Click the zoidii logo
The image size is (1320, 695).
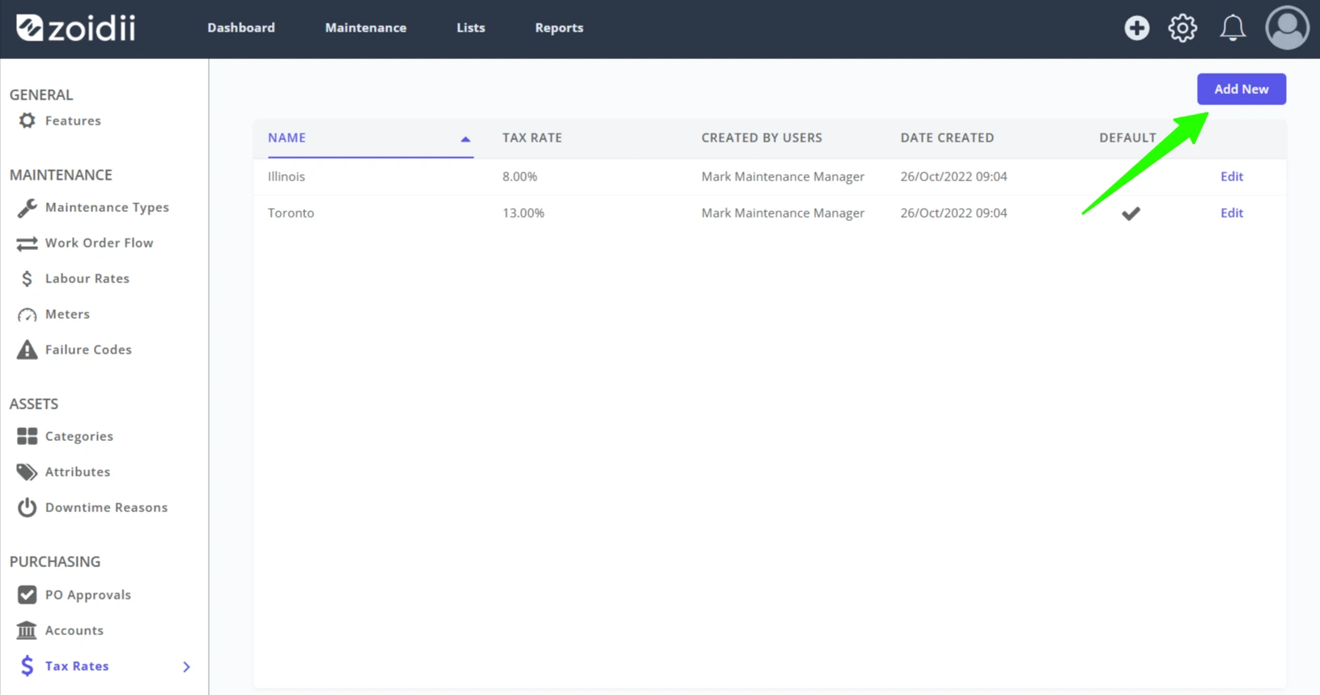[x=76, y=28]
